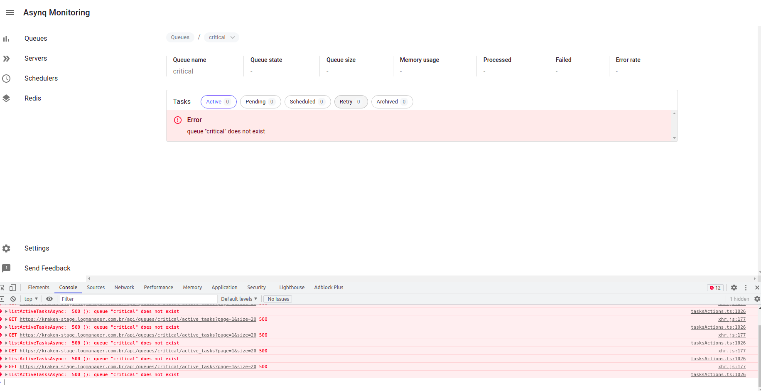Image resolution: width=761 pixels, height=391 pixels.
Task: Switch to the Network DevTools tab
Action: click(124, 288)
